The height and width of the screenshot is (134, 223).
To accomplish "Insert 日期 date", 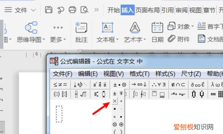I will pyautogui.click(x=157, y=32).
